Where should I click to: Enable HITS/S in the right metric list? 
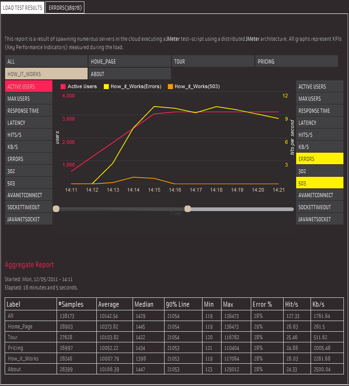[319, 135]
